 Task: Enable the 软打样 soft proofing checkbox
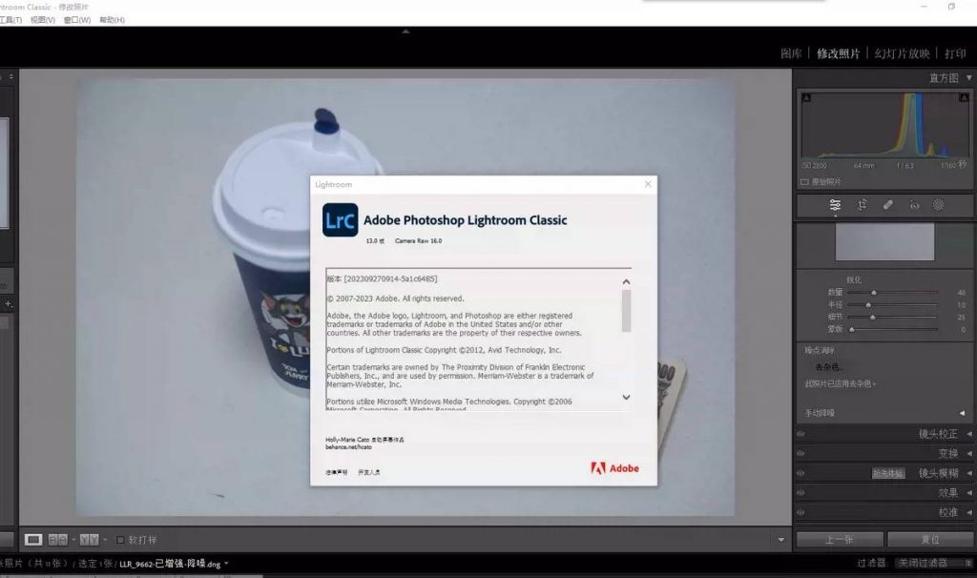[x=121, y=540]
